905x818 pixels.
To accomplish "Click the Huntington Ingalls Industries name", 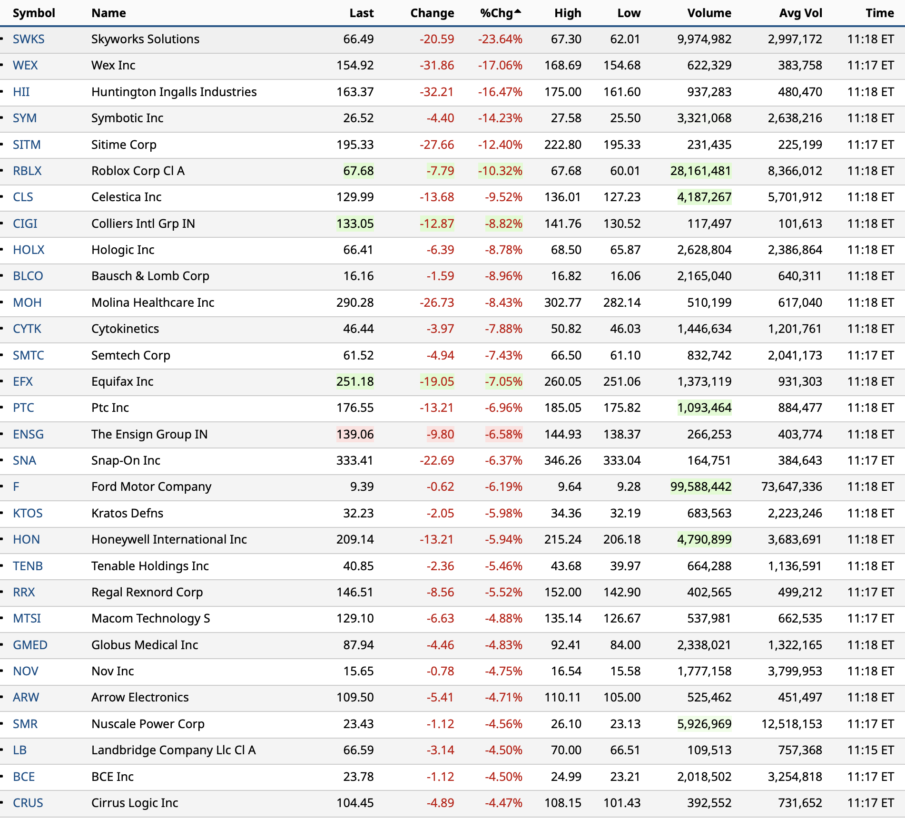I will pyautogui.click(x=174, y=92).
